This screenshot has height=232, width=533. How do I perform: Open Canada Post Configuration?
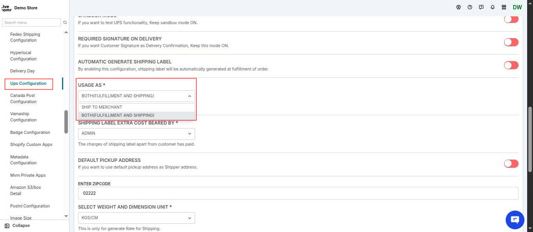point(23,98)
